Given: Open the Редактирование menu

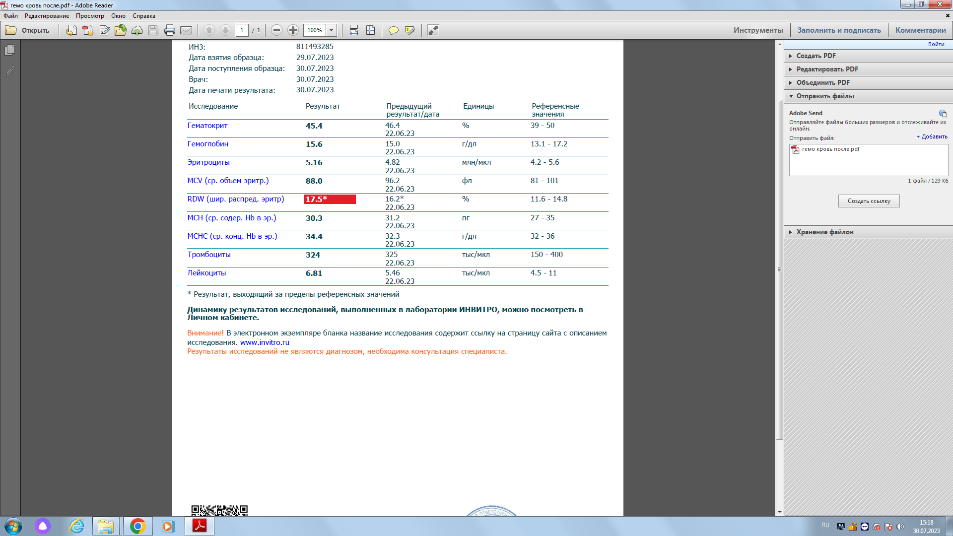Looking at the screenshot, I should 47,16.
